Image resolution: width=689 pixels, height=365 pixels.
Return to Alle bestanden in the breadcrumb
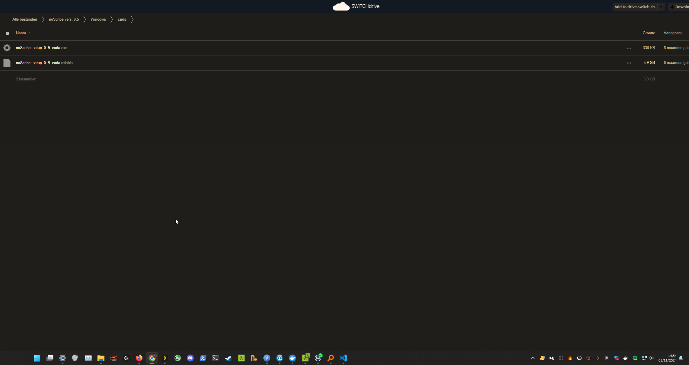click(x=25, y=19)
